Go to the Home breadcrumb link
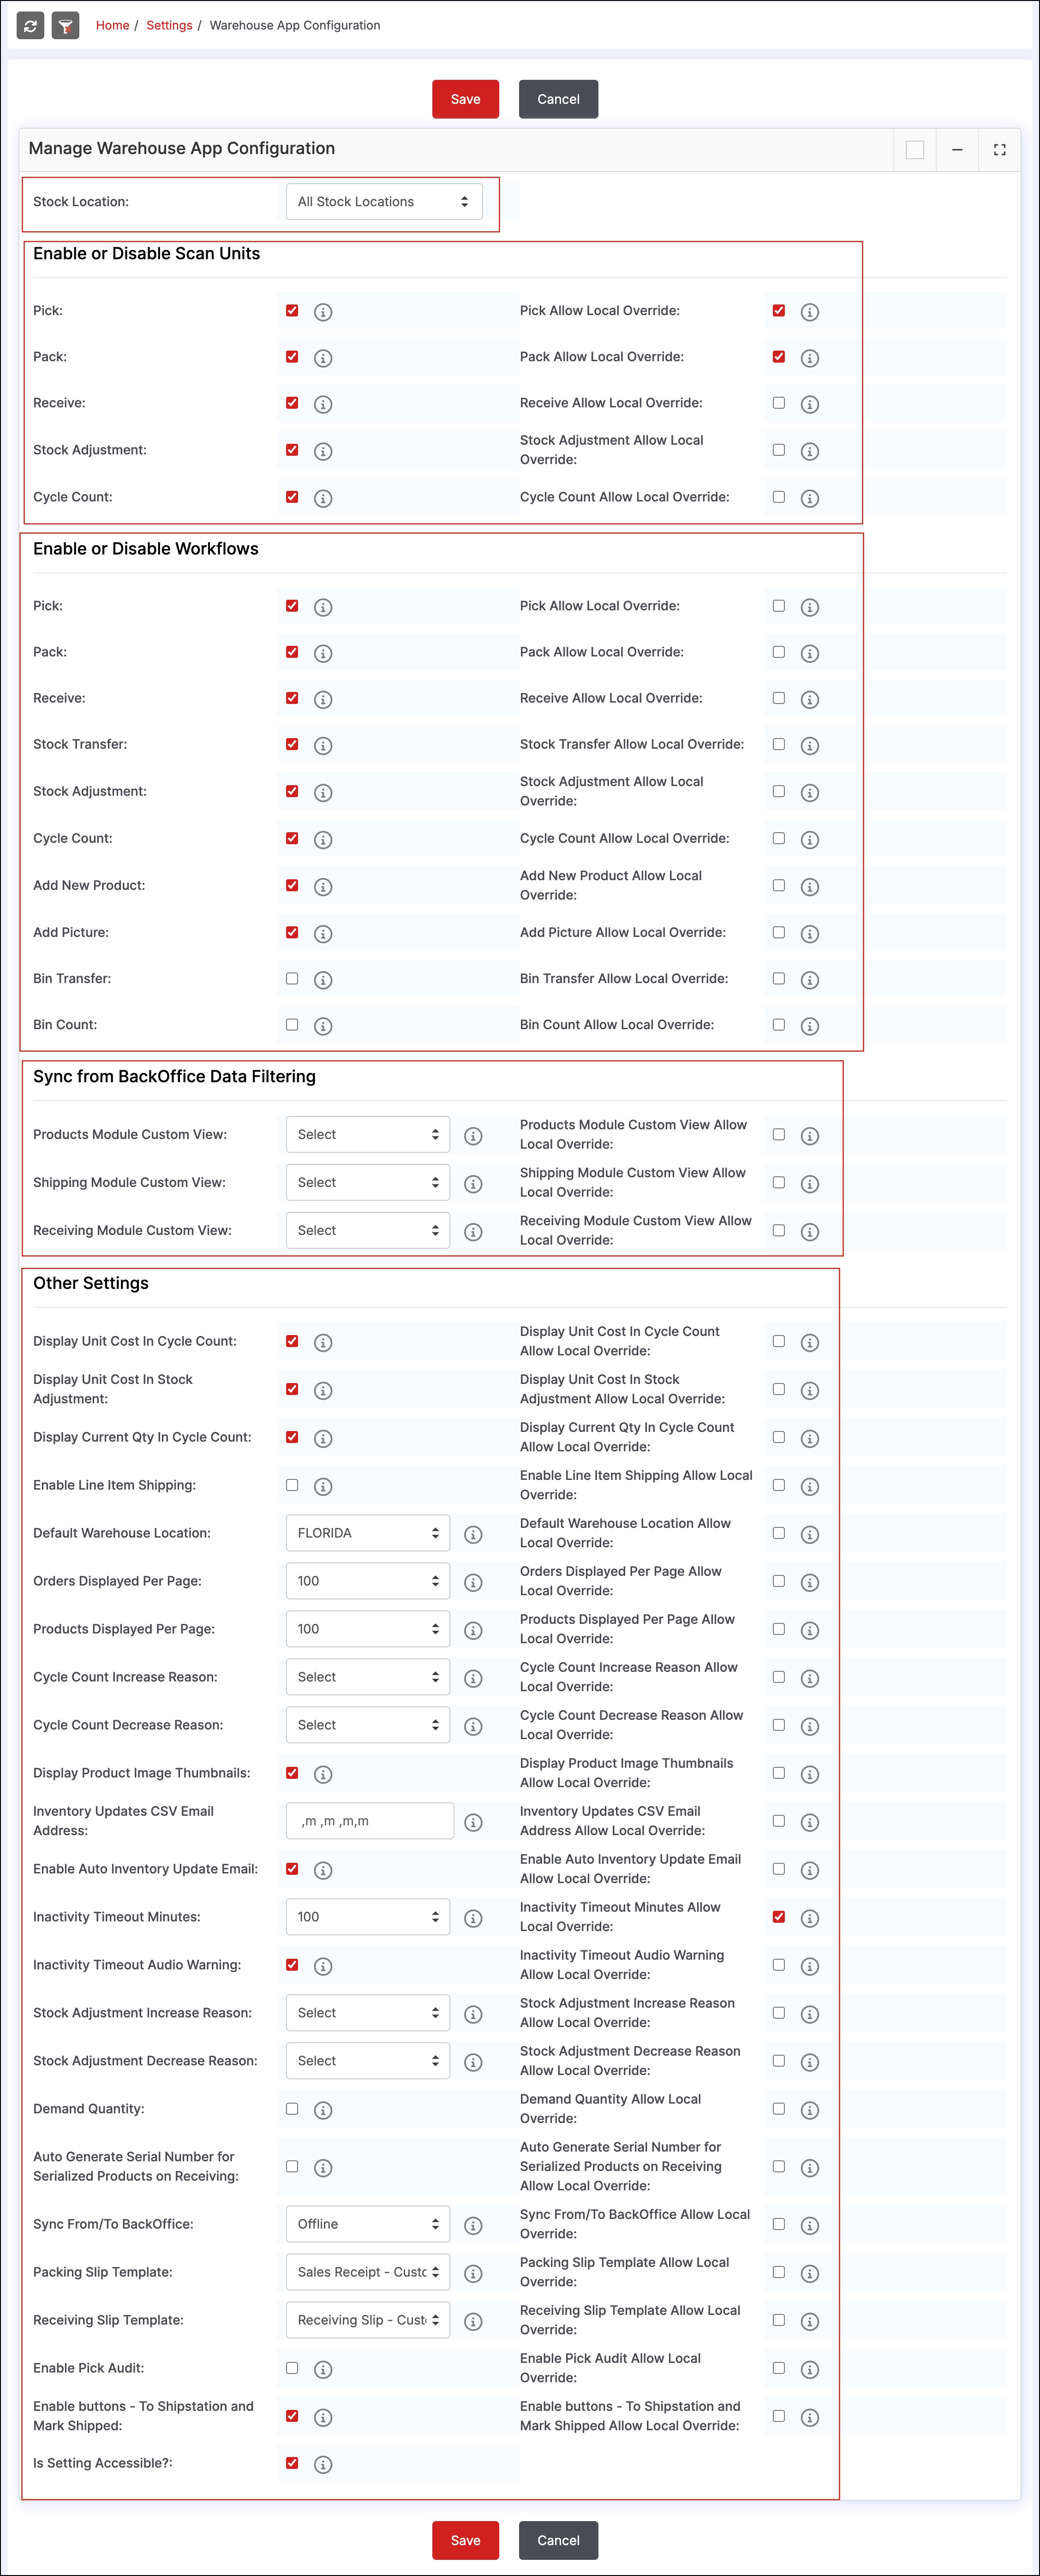Image resolution: width=1040 pixels, height=2576 pixels. coord(112,26)
